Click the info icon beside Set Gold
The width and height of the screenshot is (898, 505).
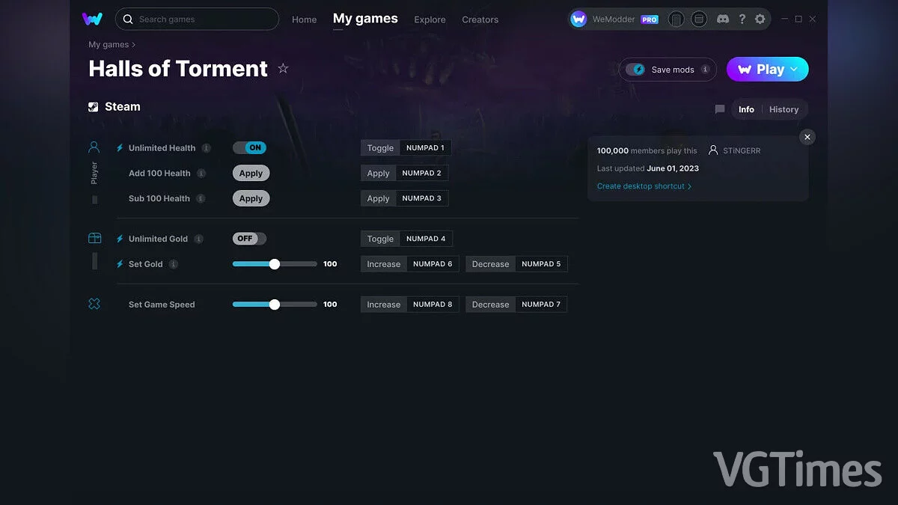click(174, 264)
